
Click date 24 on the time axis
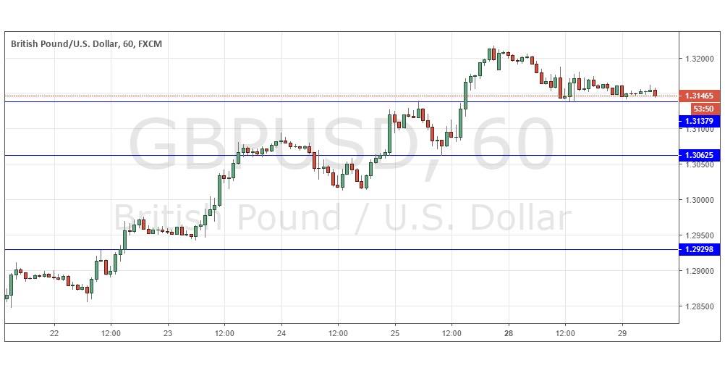pyautogui.click(x=281, y=334)
